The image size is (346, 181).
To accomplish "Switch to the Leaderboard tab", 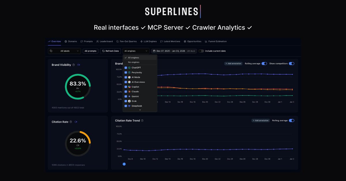I will [x=104, y=41].
